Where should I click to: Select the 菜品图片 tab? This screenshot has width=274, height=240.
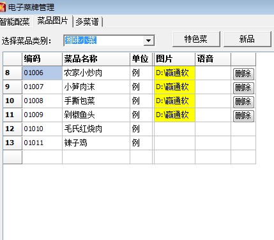point(52,21)
